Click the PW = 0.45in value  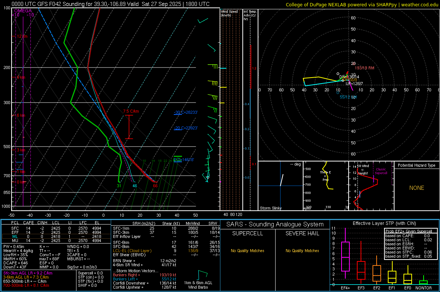pos(14,247)
